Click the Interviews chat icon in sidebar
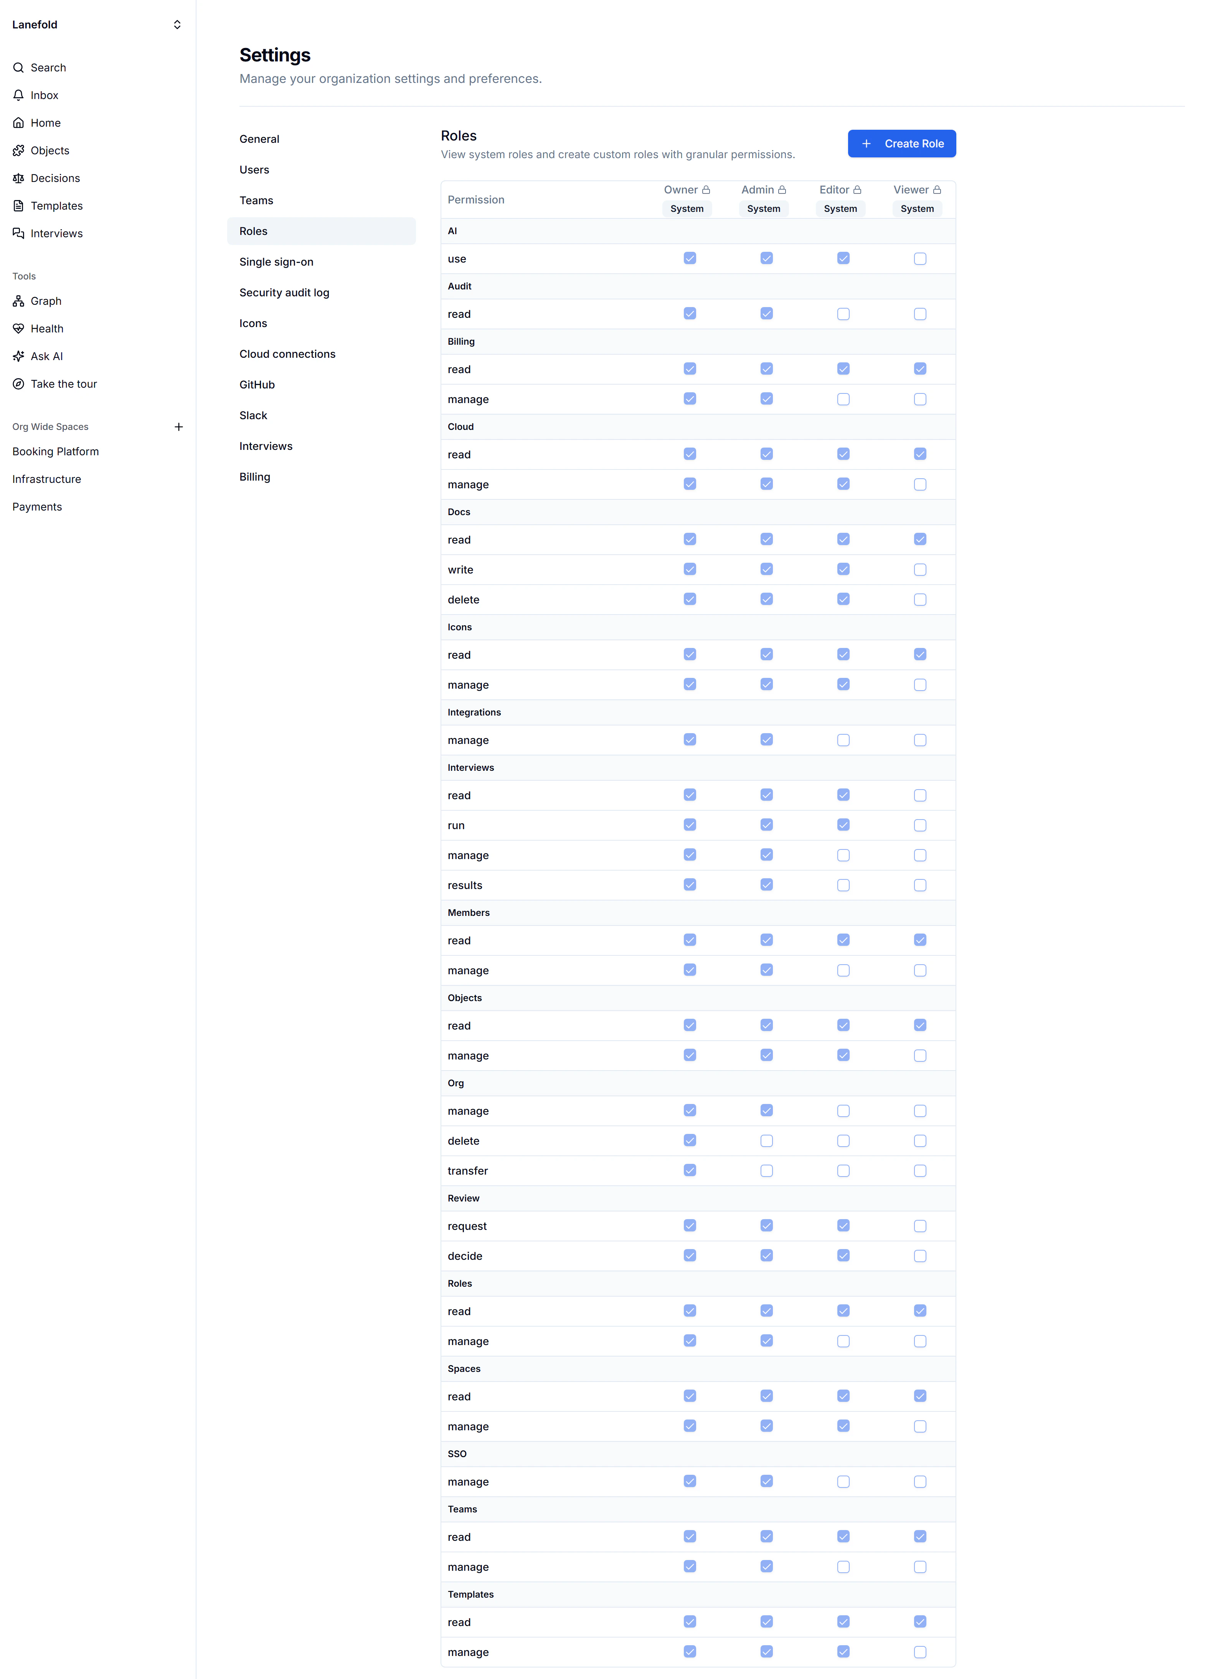Image resolution: width=1228 pixels, height=1679 pixels. (18, 233)
